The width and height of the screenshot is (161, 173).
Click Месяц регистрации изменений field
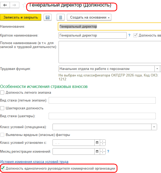pos(74,152)
